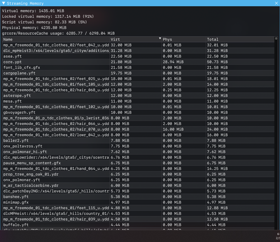Select the asterope.yft row
The width and height of the screenshot is (280, 242).
tap(138, 96)
